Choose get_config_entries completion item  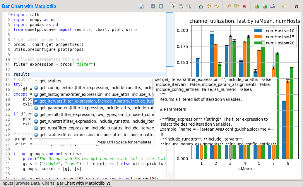[x=93, y=88]
